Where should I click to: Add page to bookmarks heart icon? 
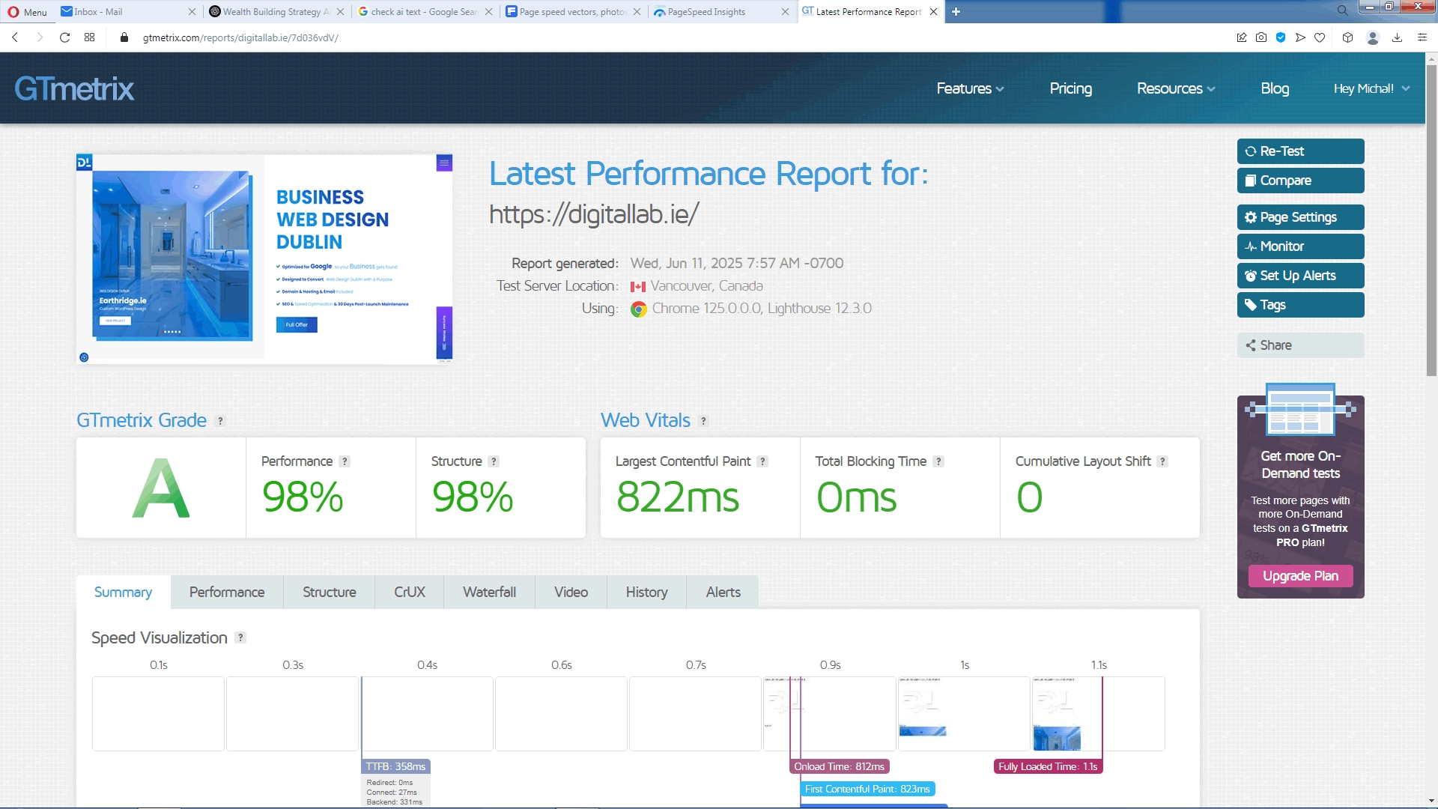(1320, 37)
